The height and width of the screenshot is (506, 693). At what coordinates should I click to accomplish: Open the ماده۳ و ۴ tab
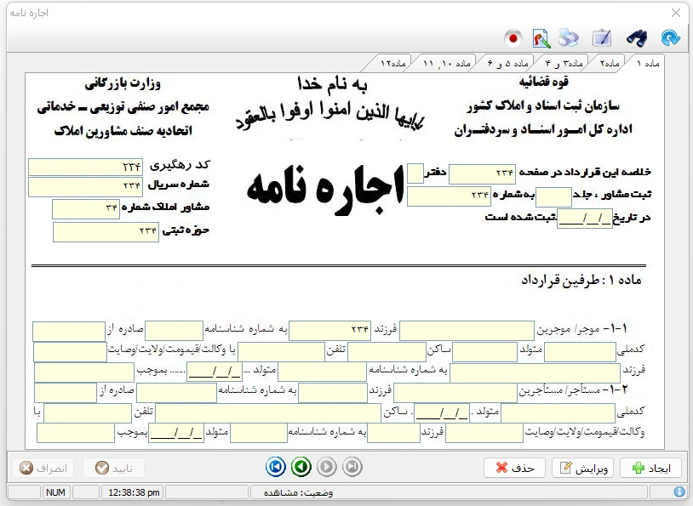tap(562, 64)
